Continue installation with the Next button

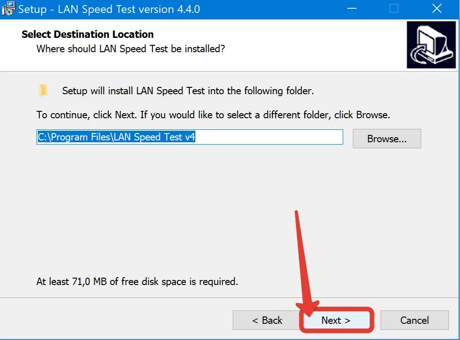(x=336, y=320)
